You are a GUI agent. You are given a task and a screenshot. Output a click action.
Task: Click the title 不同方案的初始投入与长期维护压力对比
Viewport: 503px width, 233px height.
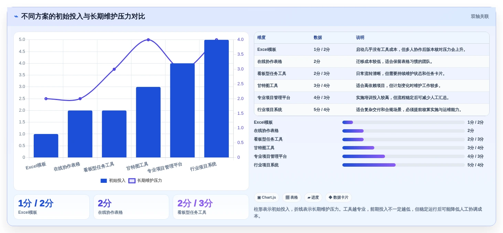click(x=83, y=16)
